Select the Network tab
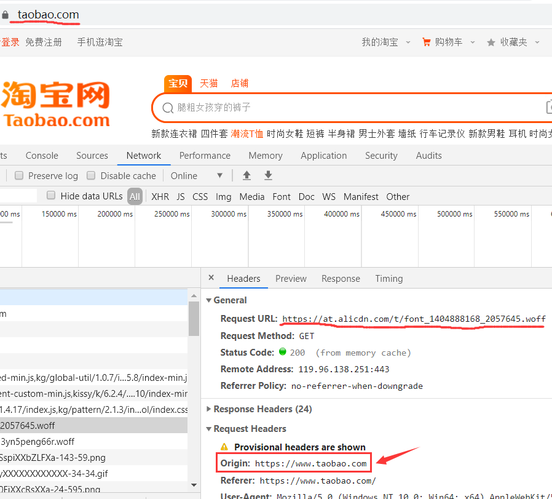 144,156
